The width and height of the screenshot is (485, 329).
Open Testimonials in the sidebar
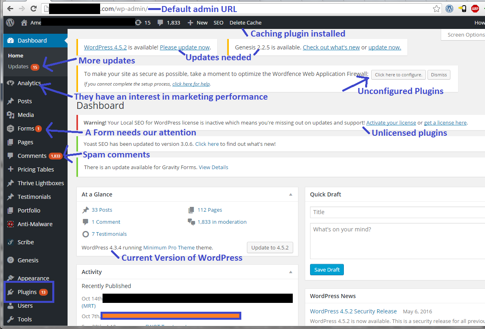point(34,197)
